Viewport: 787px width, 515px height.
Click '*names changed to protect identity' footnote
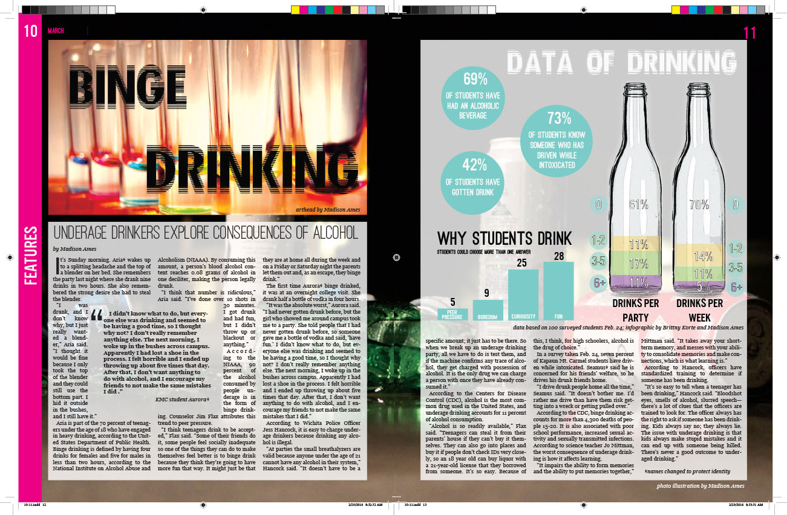[687, 471]
